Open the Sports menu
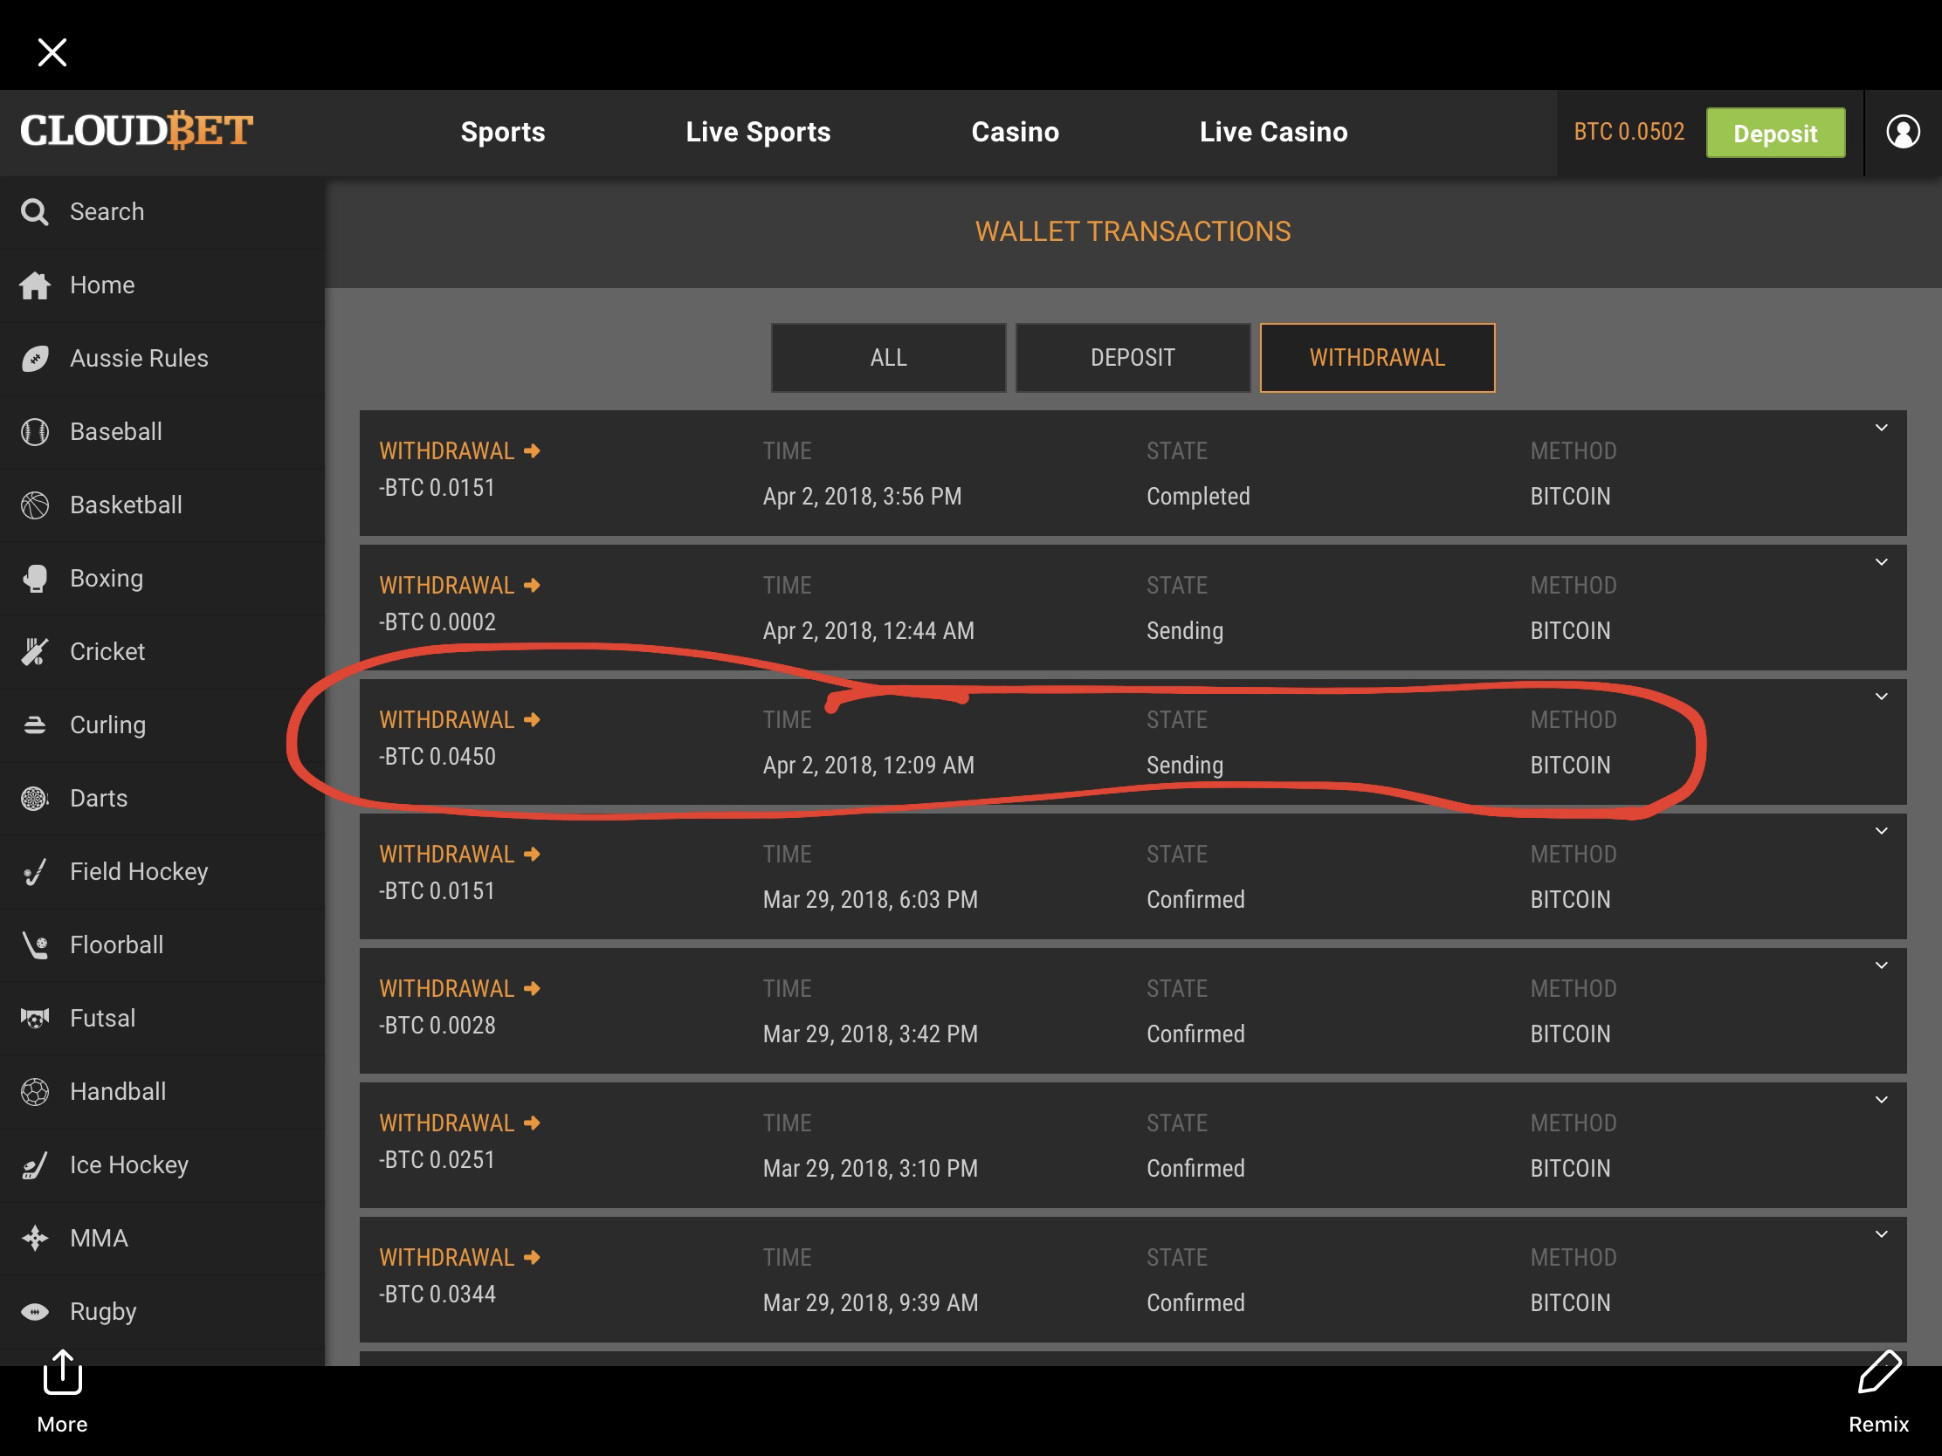The image size is (1942, 1456). (503, 132)
